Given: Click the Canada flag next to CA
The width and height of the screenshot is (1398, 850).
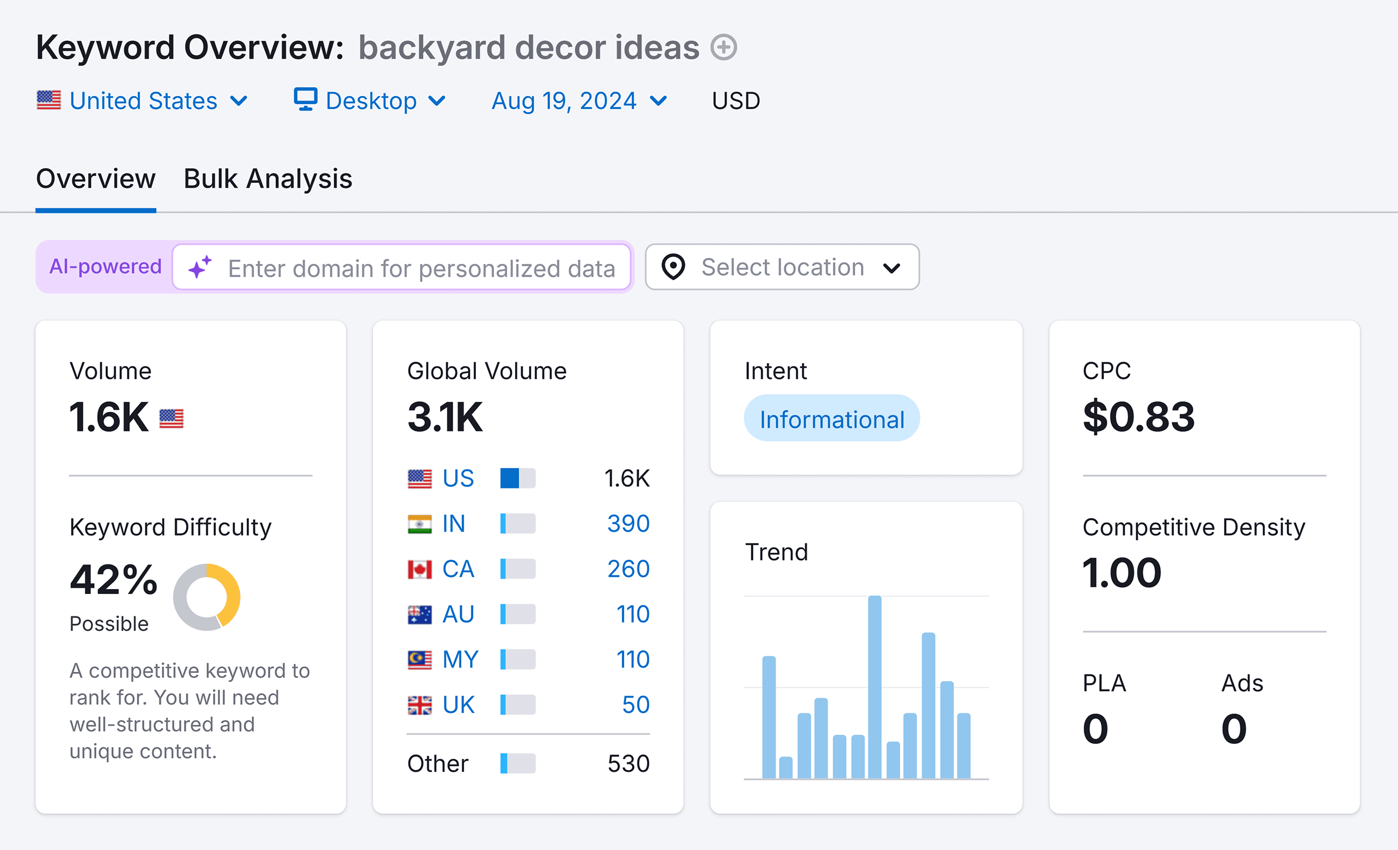Looking at the screenshot, I should click(x=420, y=568).
